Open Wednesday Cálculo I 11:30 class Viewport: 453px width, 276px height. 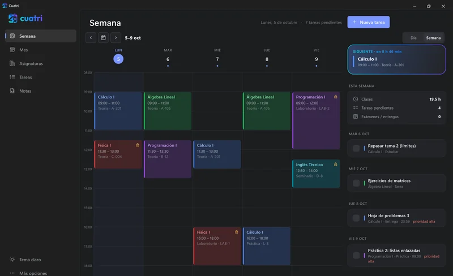217,154
